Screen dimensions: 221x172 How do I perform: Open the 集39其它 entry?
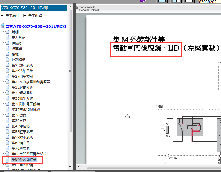click(19, 121)
